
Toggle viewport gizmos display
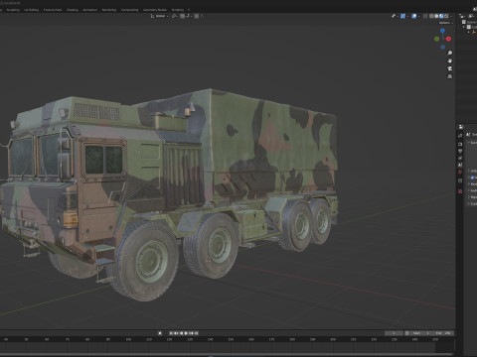click(x=402, y=16)
